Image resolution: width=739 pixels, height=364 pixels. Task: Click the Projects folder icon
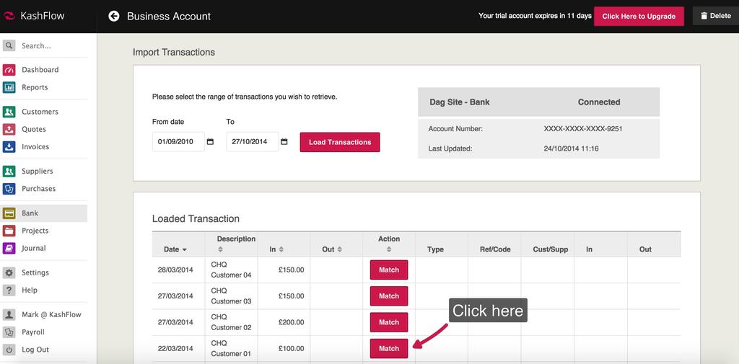[9, 231]
